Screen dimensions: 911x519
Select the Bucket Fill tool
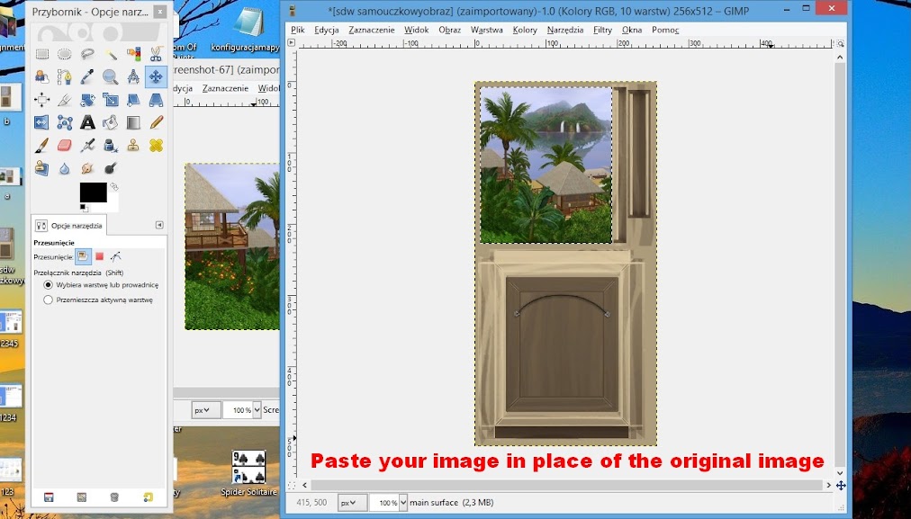[x=111, y=122]
